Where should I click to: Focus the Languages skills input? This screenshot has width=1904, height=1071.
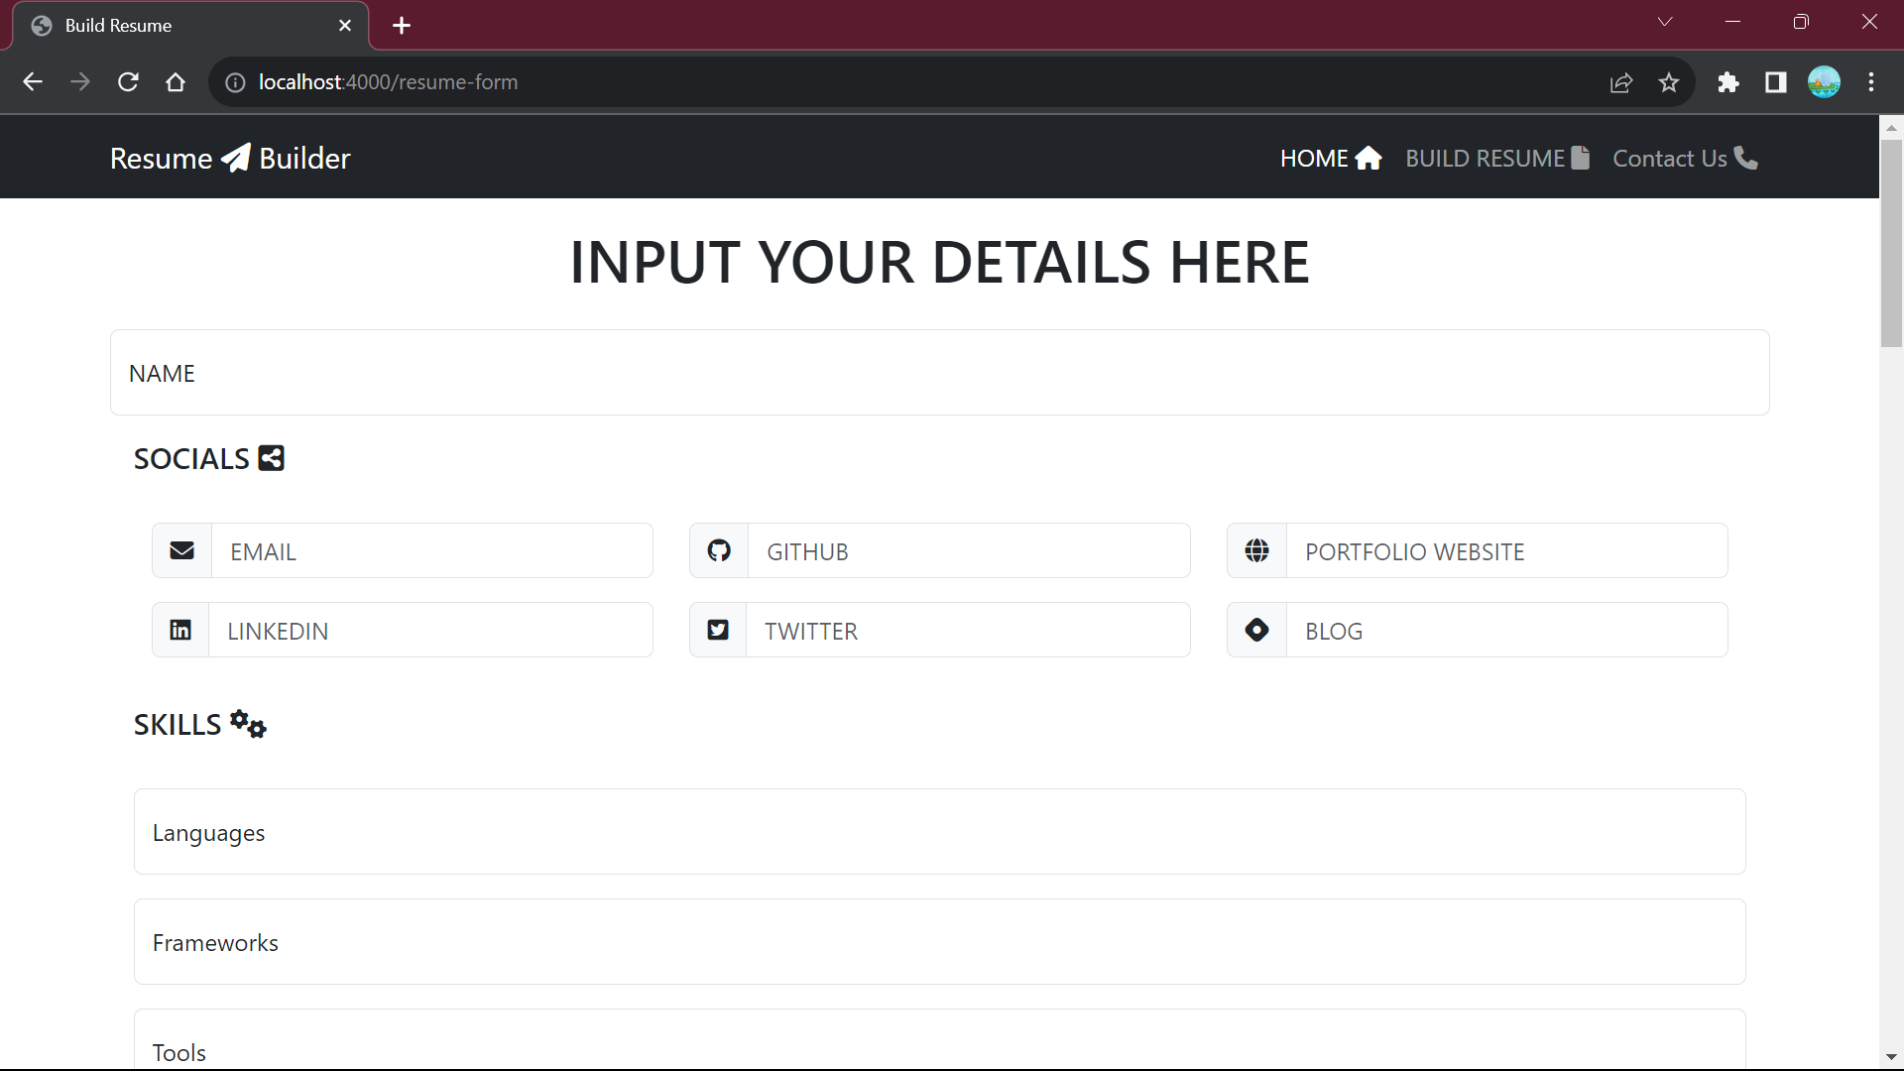(939, 832)
